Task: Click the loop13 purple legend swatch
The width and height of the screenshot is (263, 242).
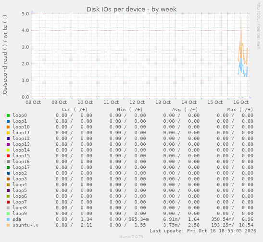Action: pos(8,144)
